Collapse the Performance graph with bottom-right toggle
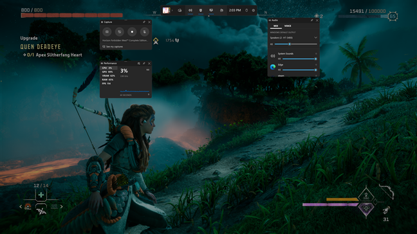The width and height of the screenshot is (417, 234). [149, 94]
